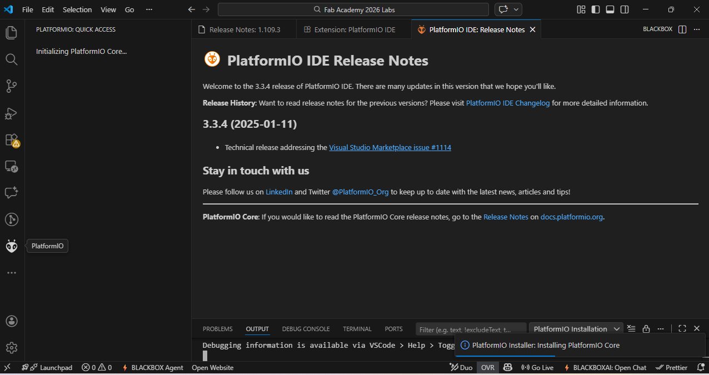Open chat dropdown chevron in title bar
The width and height of the screenshot is (709, 375).
pos(516,9)
